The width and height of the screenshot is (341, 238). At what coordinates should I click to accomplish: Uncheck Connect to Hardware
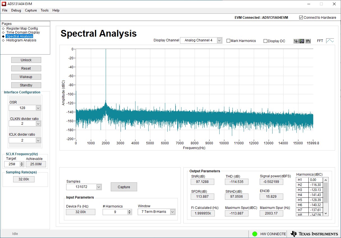click(x=301, y=18)
